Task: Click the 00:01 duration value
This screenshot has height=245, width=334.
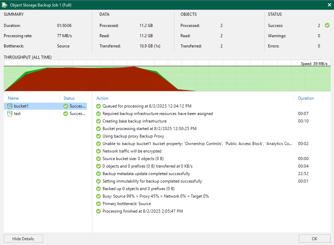Action: [303, 181]
